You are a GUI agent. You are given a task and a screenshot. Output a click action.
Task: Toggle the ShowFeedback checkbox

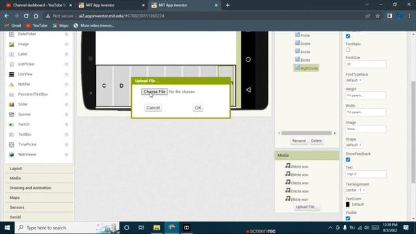point(348,159)
